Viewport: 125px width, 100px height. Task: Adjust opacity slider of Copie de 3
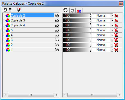(77, 20)
